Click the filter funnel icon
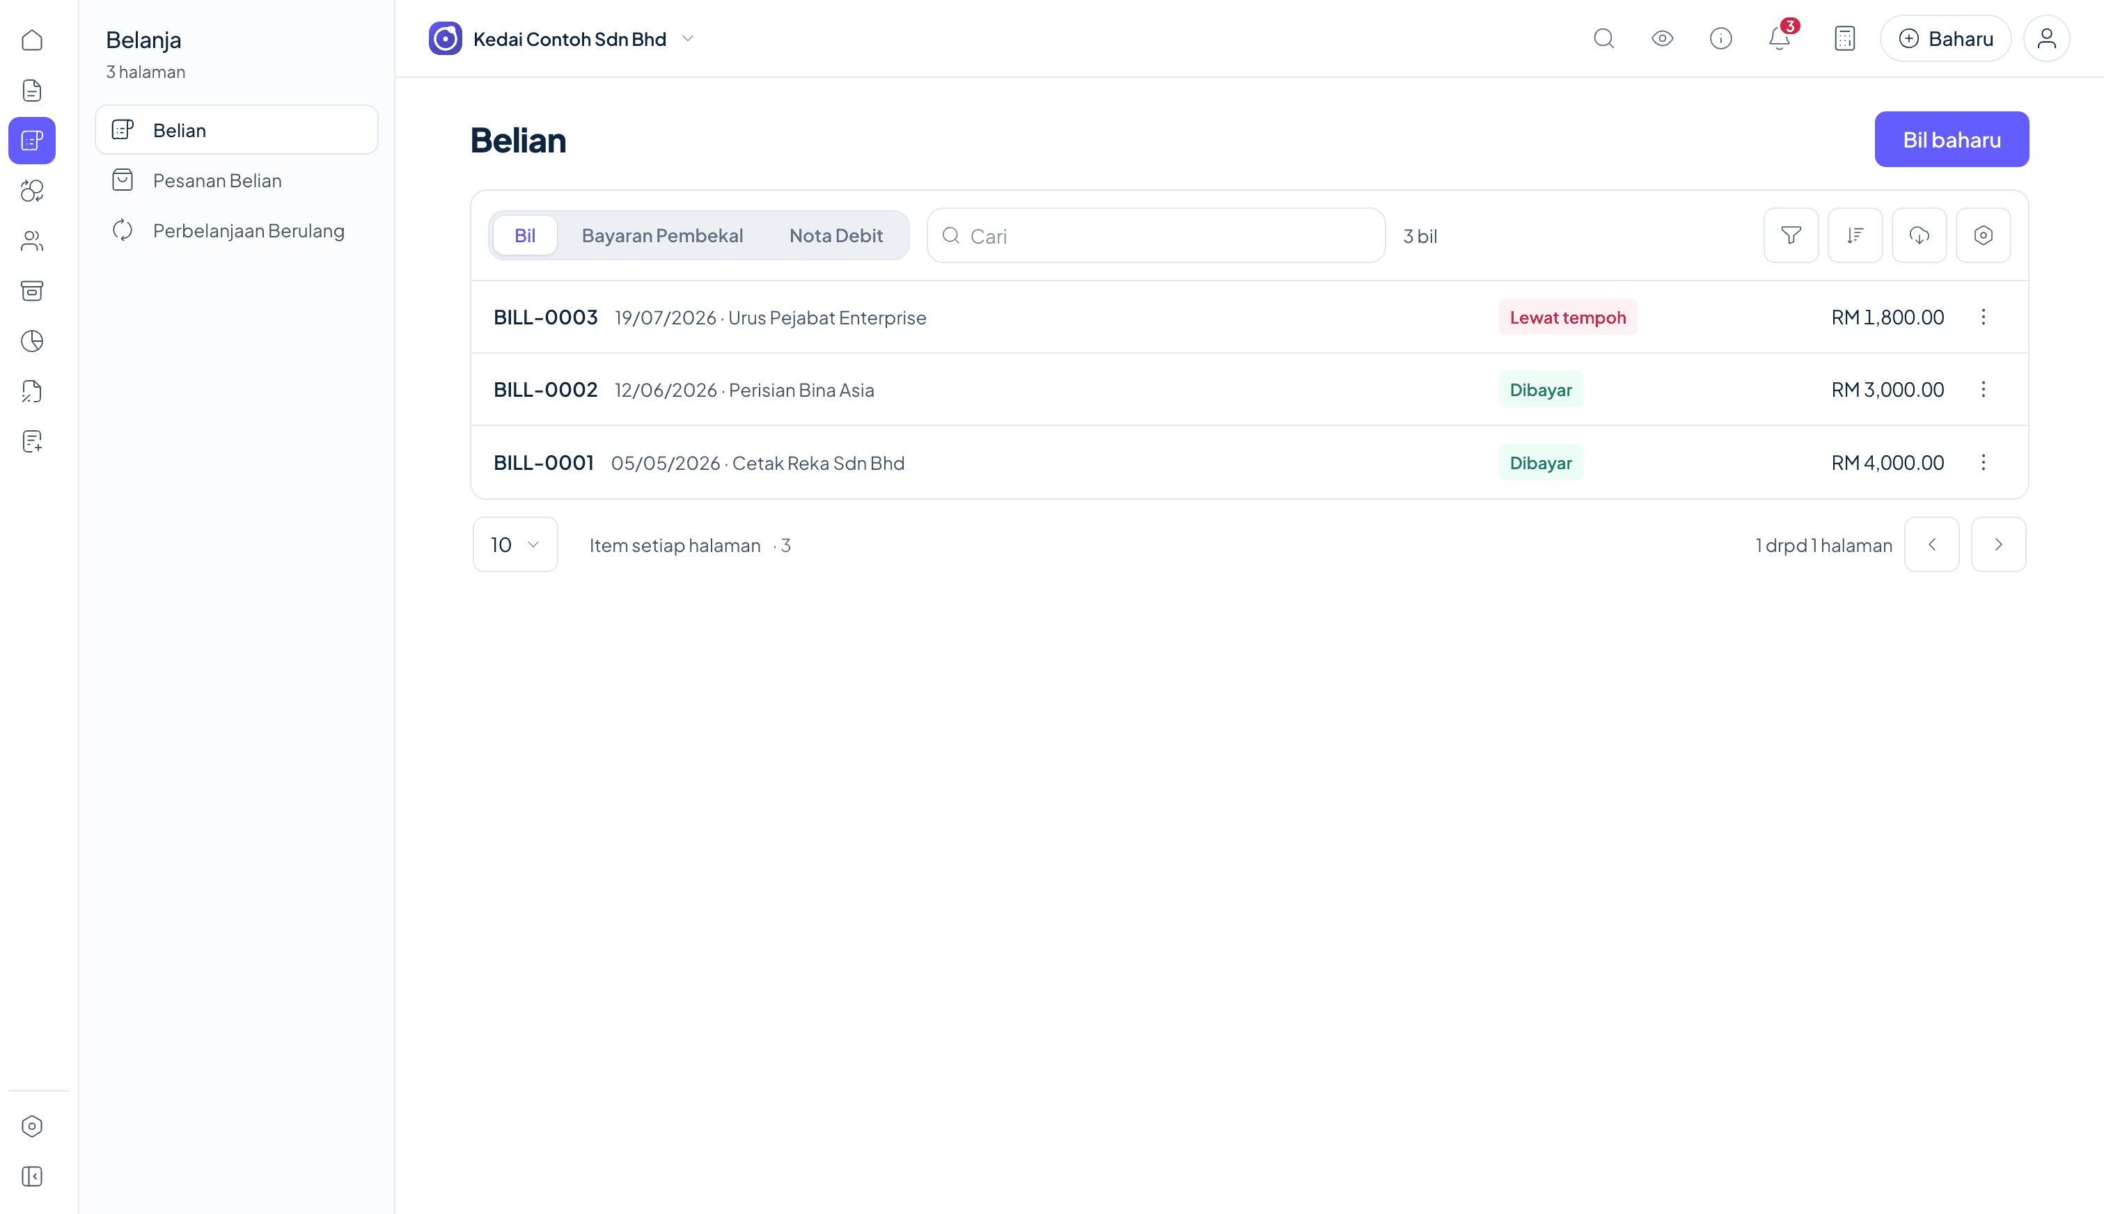 pyautogui.click(x=1791, y=235)
